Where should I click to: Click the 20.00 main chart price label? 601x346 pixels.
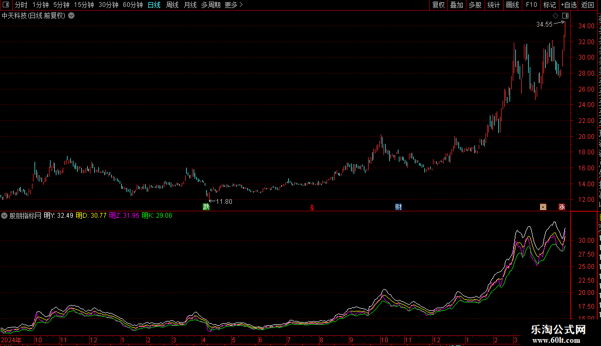[587, 137]
